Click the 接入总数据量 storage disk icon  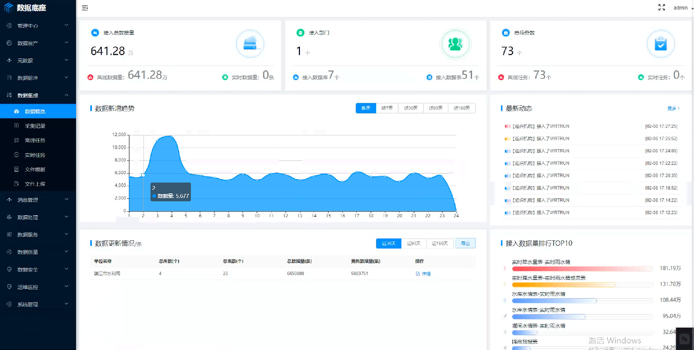[x=250, y=44]
